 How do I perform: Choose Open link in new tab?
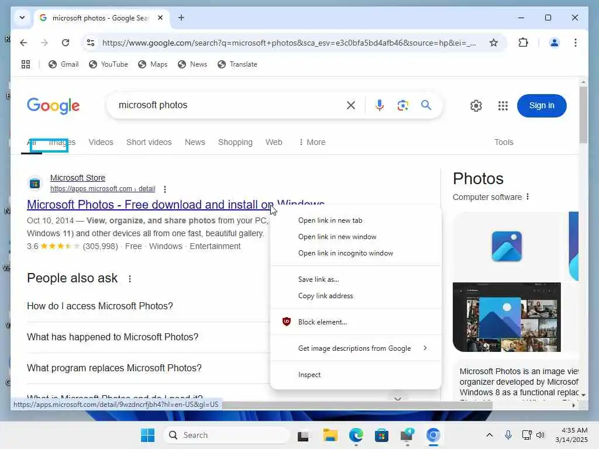(355, 220)
